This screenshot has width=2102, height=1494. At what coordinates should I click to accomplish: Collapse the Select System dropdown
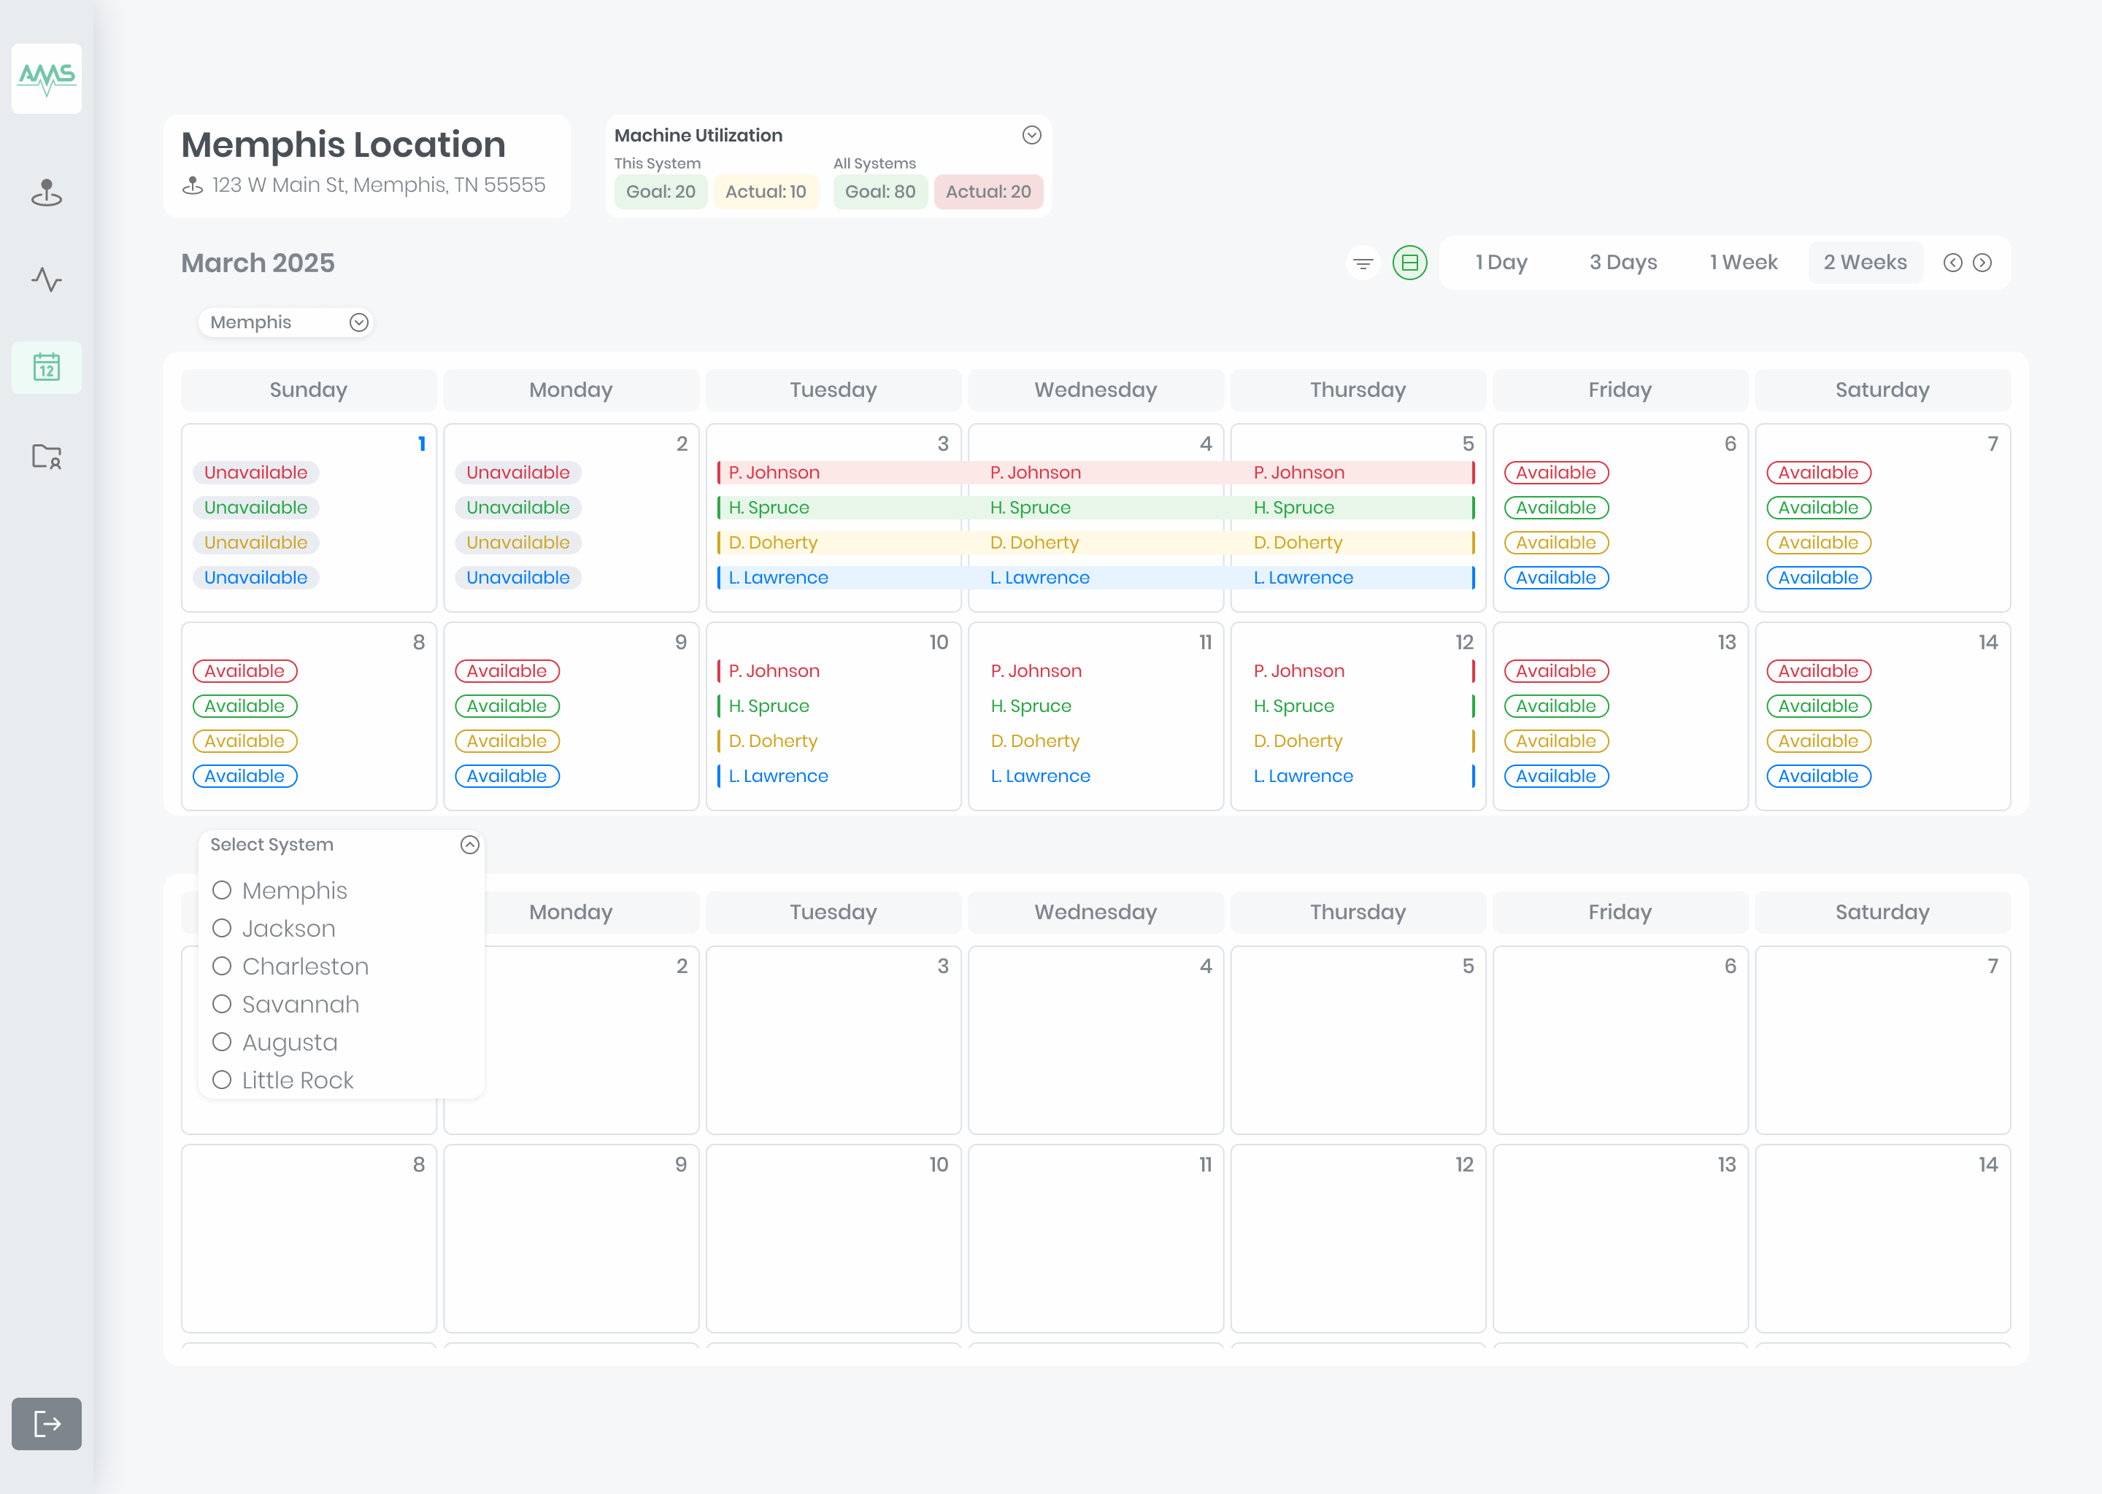click(469, 845)
